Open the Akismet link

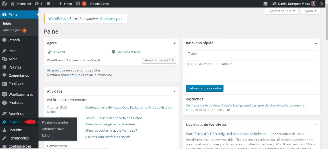coord(53,70)
